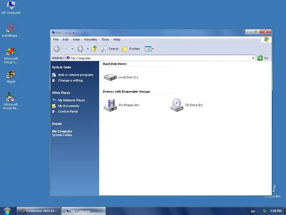
Task: Click the Control Panel sidebar icon
Action: click(54, 111)
